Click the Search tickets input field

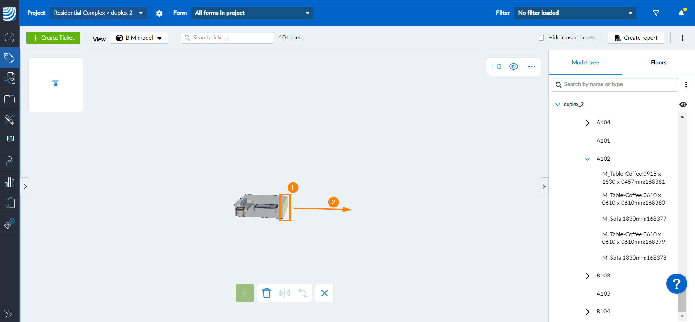point(227,38)
